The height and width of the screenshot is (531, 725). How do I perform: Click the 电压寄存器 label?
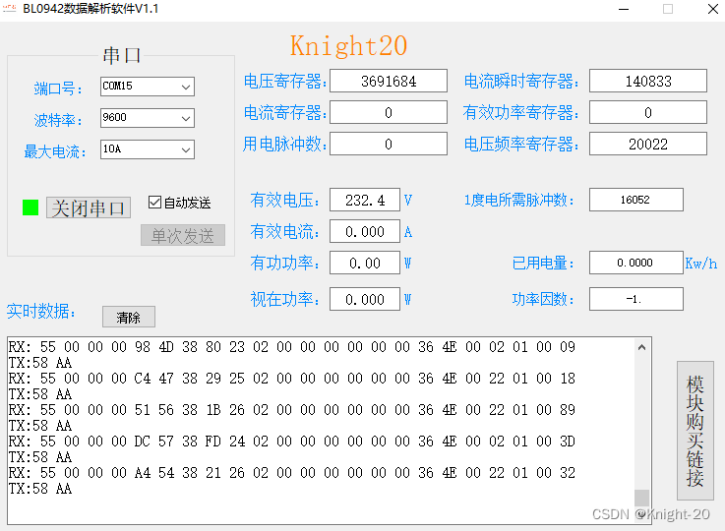point(285,81)
